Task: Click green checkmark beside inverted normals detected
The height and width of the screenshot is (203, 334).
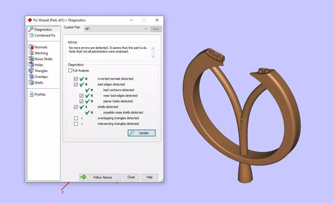Action: click(82, 79)
